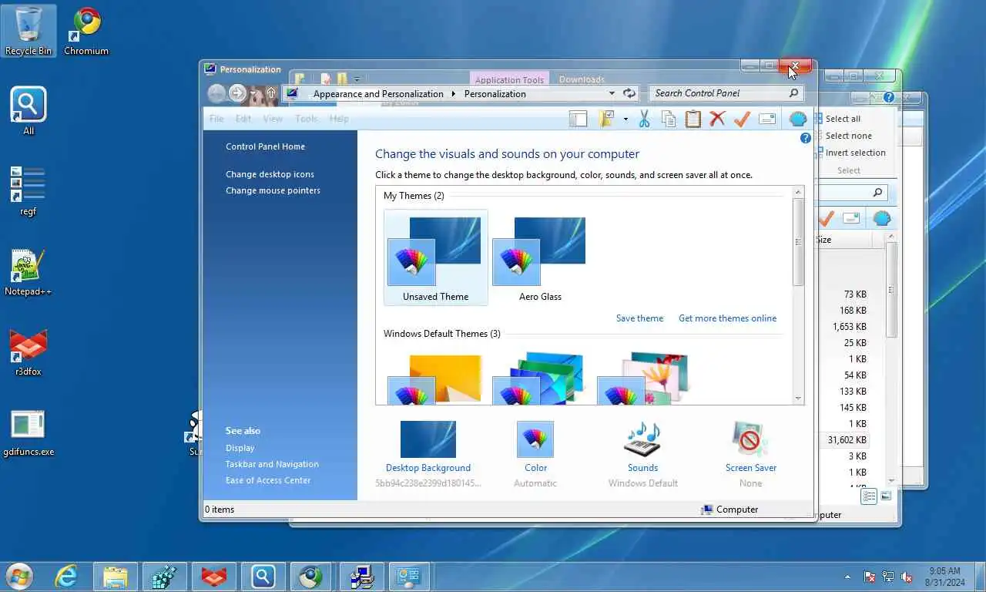The image size is (986, 592).
Task: Open Ease of Access Center link
Action: pyautogui.click(x=268, y=480)
